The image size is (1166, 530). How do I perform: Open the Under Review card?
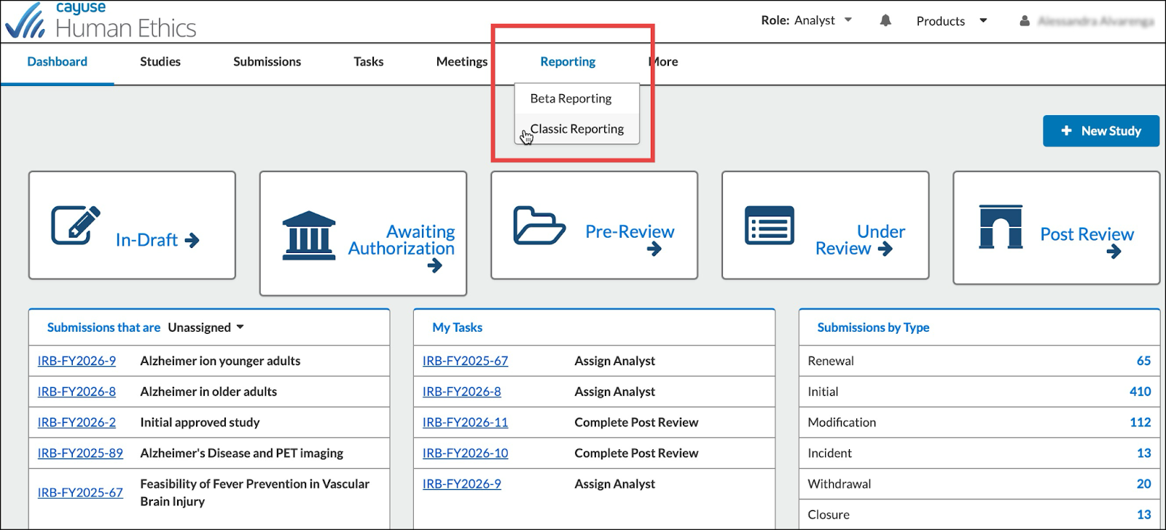coord(825,225)
